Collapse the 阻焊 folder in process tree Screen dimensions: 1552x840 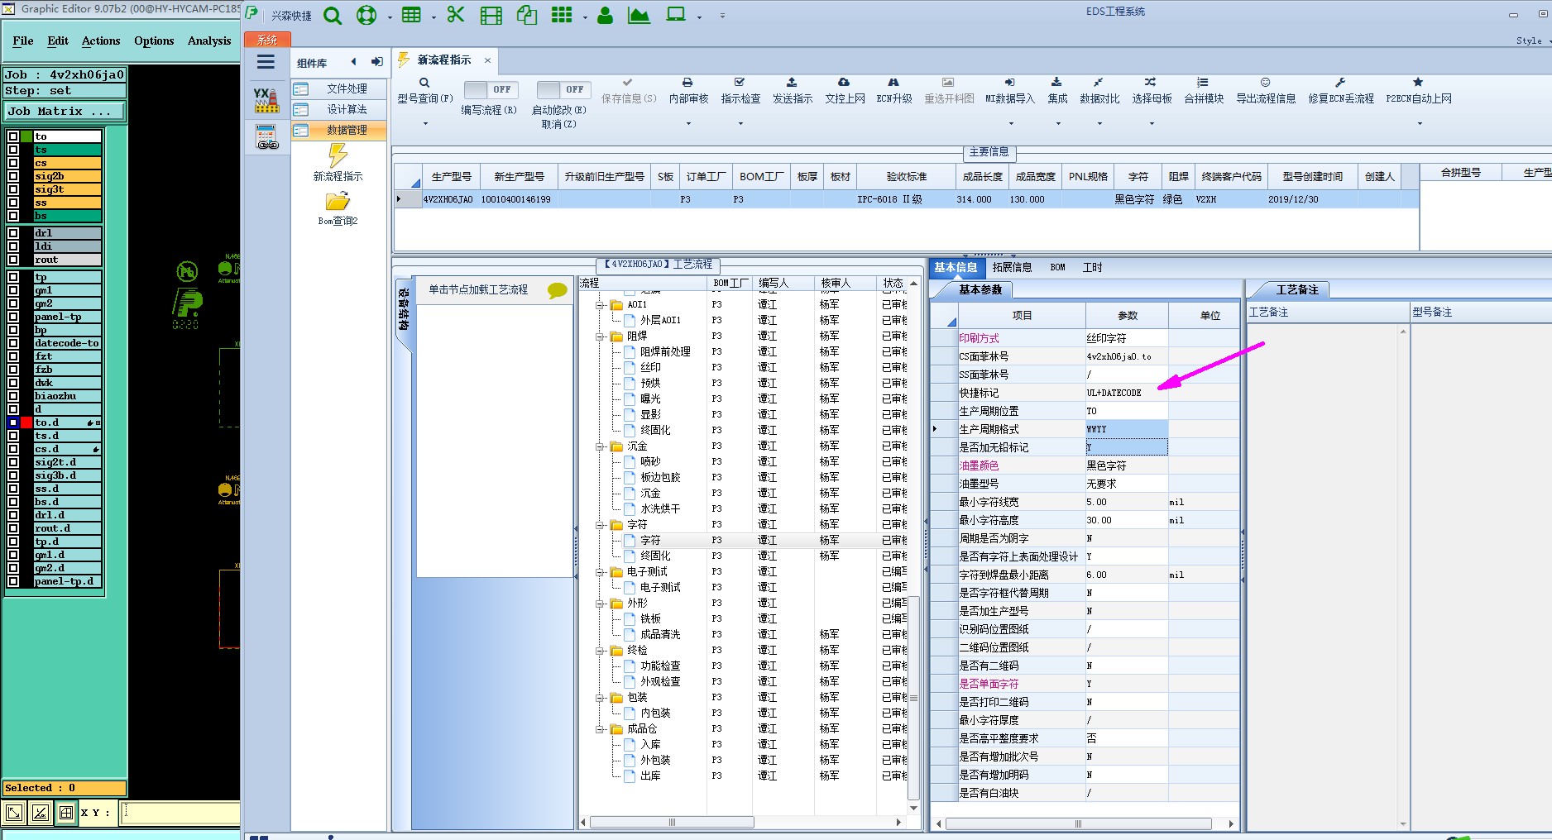click(x=600, y=336)
